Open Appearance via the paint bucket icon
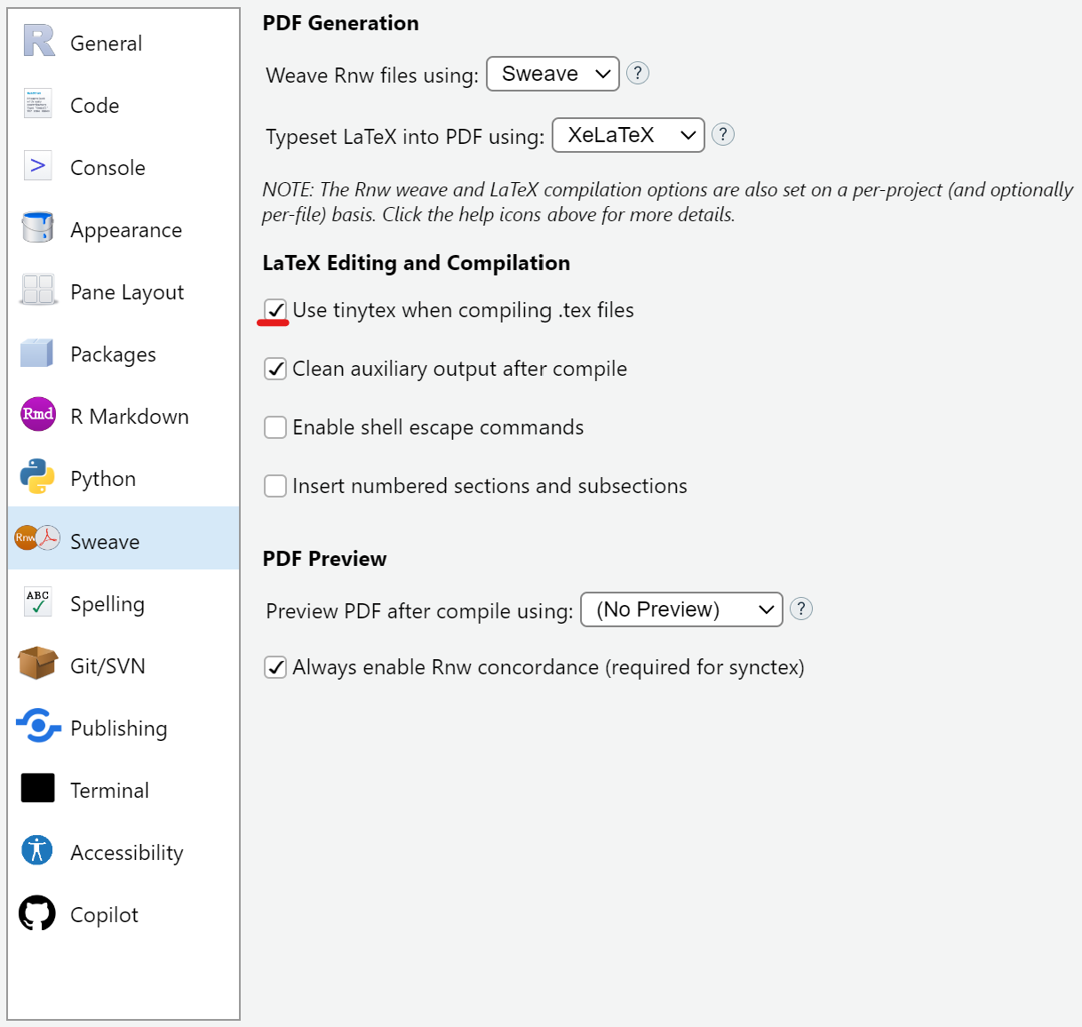Image resolution: width=1082 pixels, height=1027 pixels. click(x=38, y=228)
